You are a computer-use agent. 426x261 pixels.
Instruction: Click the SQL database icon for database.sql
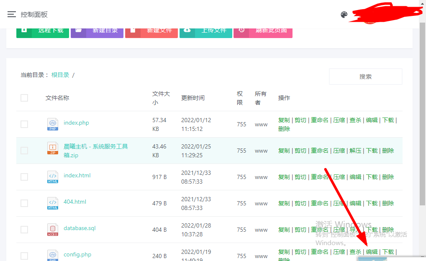pyautogui.click(x=53, y=230)
